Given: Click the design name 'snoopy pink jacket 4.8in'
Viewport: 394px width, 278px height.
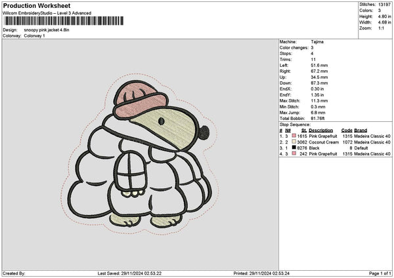Looking at the screenshot, I should click(47, 30).
